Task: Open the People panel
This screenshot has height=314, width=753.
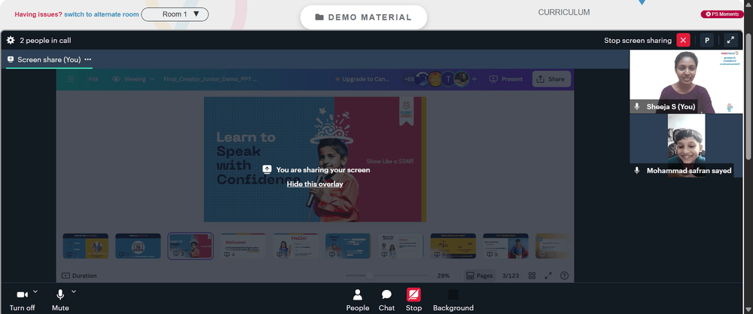Action: click(358, 300)
